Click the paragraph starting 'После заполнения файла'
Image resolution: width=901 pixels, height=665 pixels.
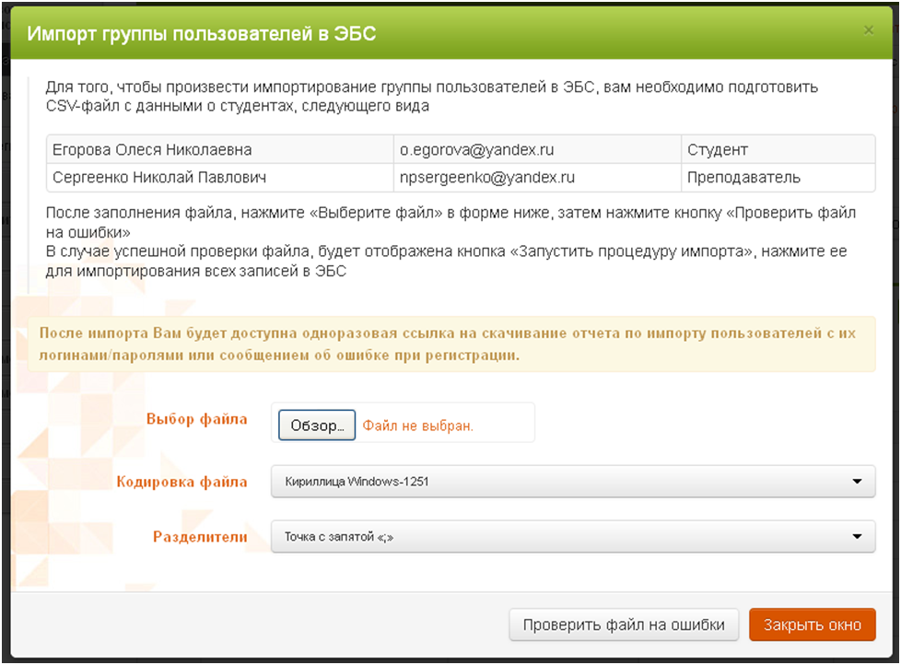pos(450,241)
